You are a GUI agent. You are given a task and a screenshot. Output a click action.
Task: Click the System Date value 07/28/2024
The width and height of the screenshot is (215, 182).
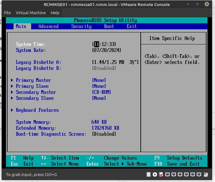tap(106, 50)
